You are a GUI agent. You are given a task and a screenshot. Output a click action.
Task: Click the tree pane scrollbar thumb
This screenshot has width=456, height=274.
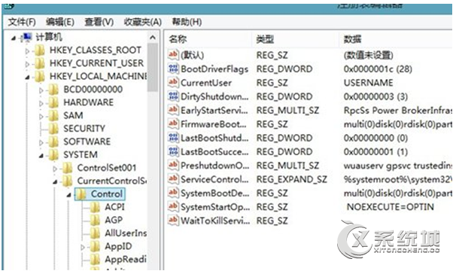point(153,67)
